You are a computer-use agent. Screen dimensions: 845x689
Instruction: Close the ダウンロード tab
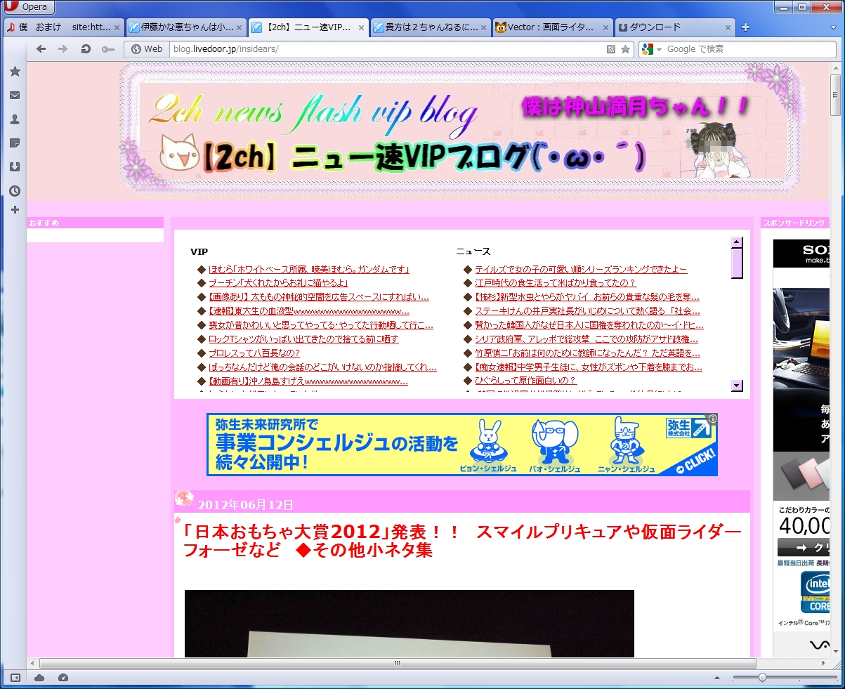pos(728,28)
